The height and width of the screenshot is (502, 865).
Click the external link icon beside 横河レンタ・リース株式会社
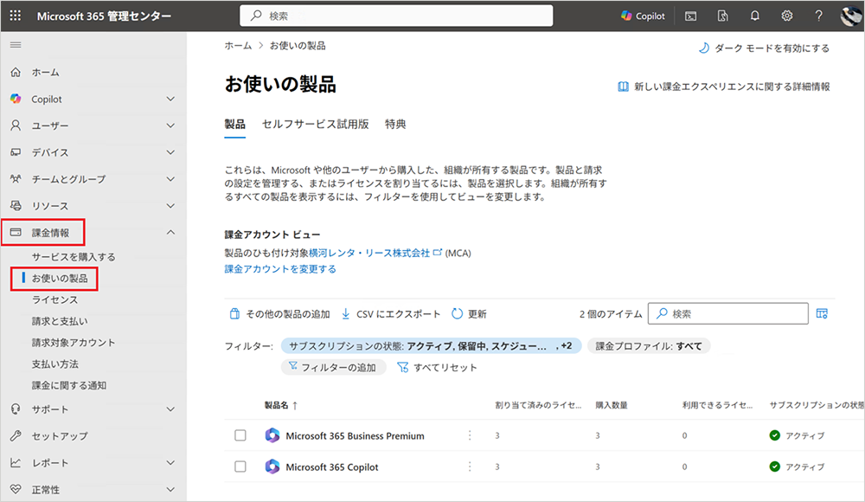(437, 253)
